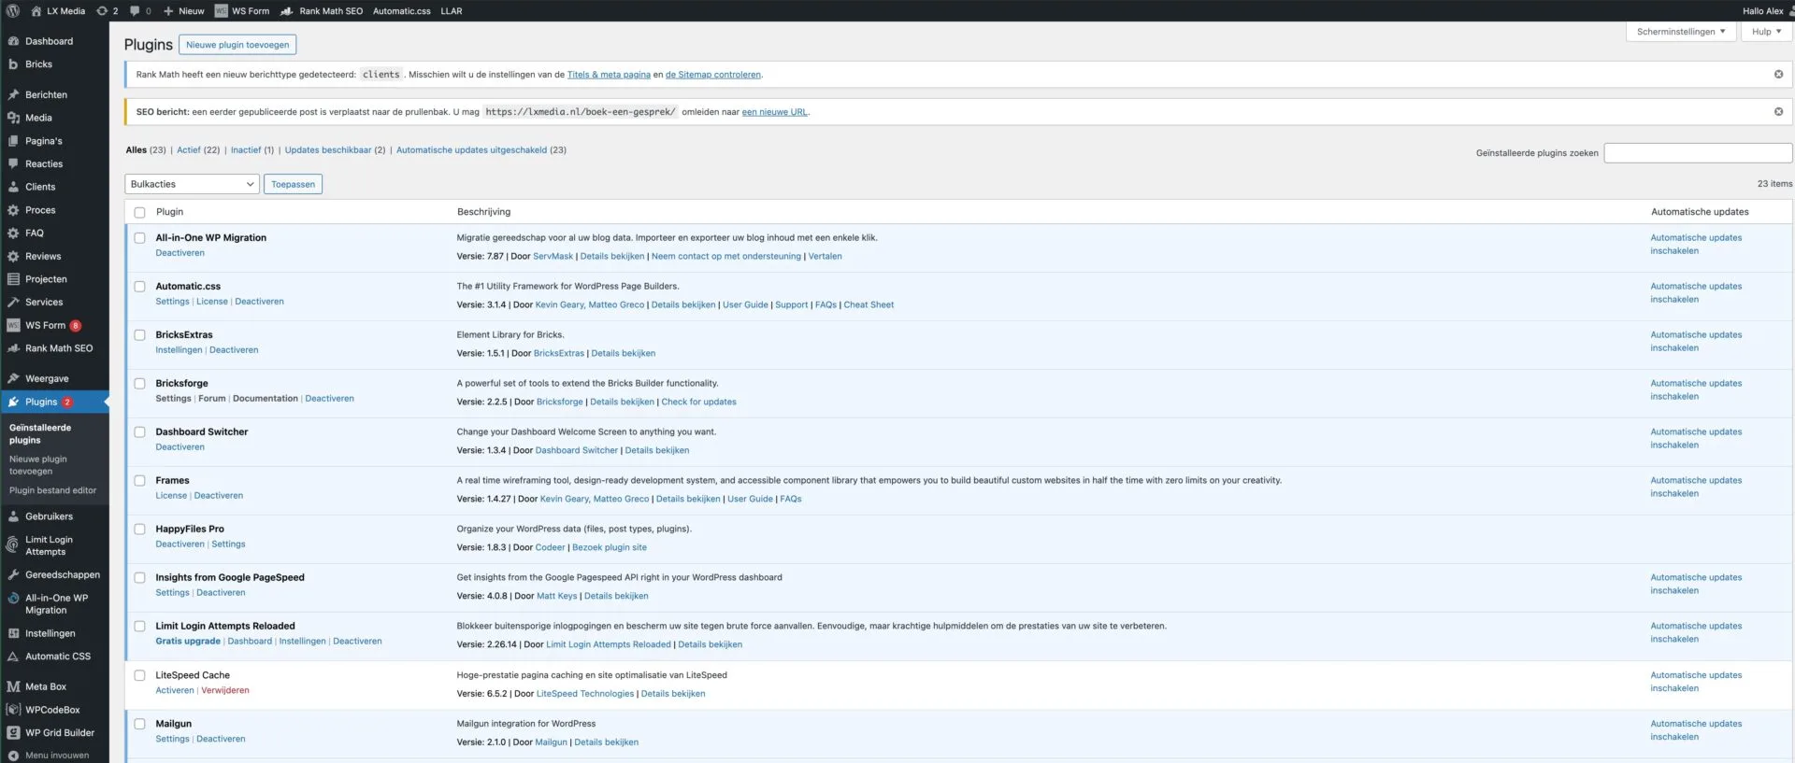
Task: Show Automatische updates uitgeschakeld filter
Action: [x=481, y=150]
